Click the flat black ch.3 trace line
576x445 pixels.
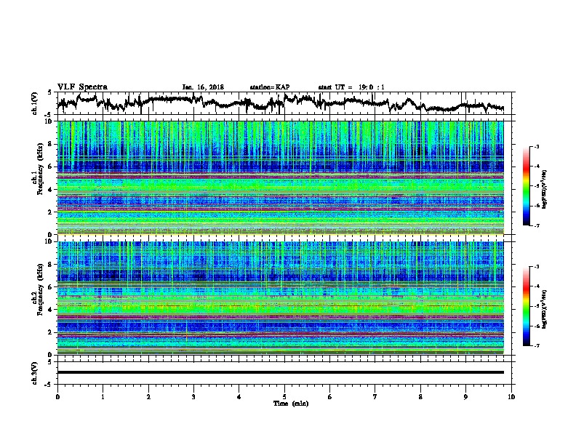pyautogui.click(x=280, y=372)
